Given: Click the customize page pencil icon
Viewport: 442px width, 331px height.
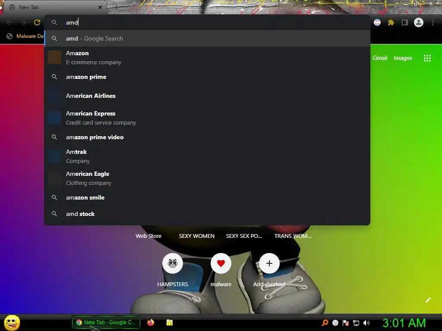Looking at the screenshot, I should tap(428, 300).
